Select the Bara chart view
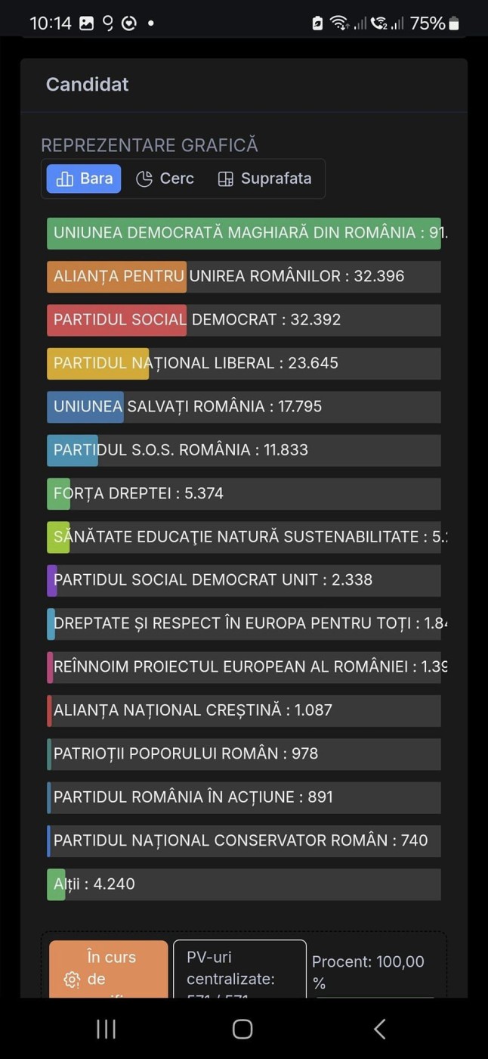This screenshot has width=488, height=1059. click(x=84, y=179)
